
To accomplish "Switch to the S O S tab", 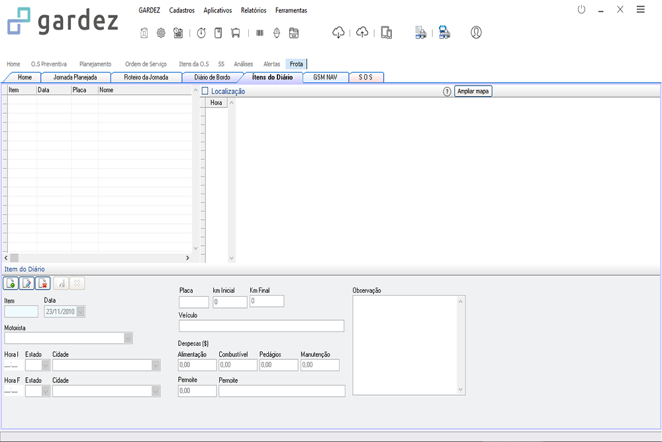I will [365, 78].
